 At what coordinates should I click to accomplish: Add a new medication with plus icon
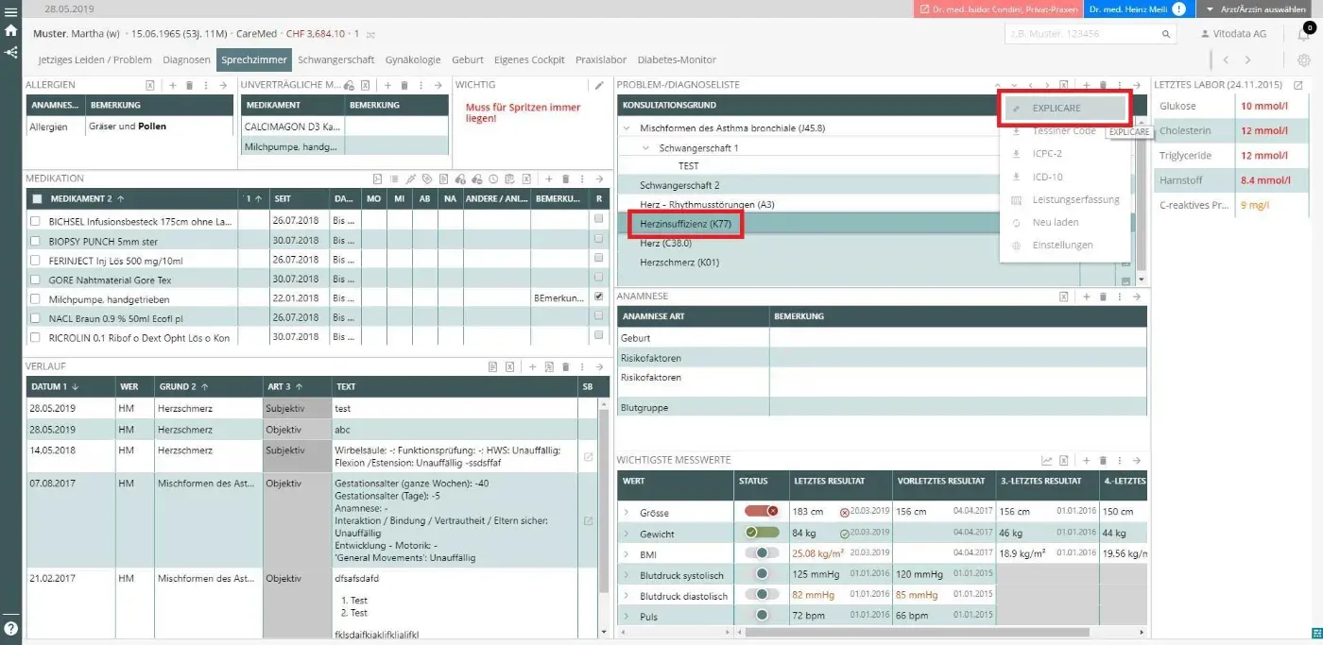click(x=549, y=178)
